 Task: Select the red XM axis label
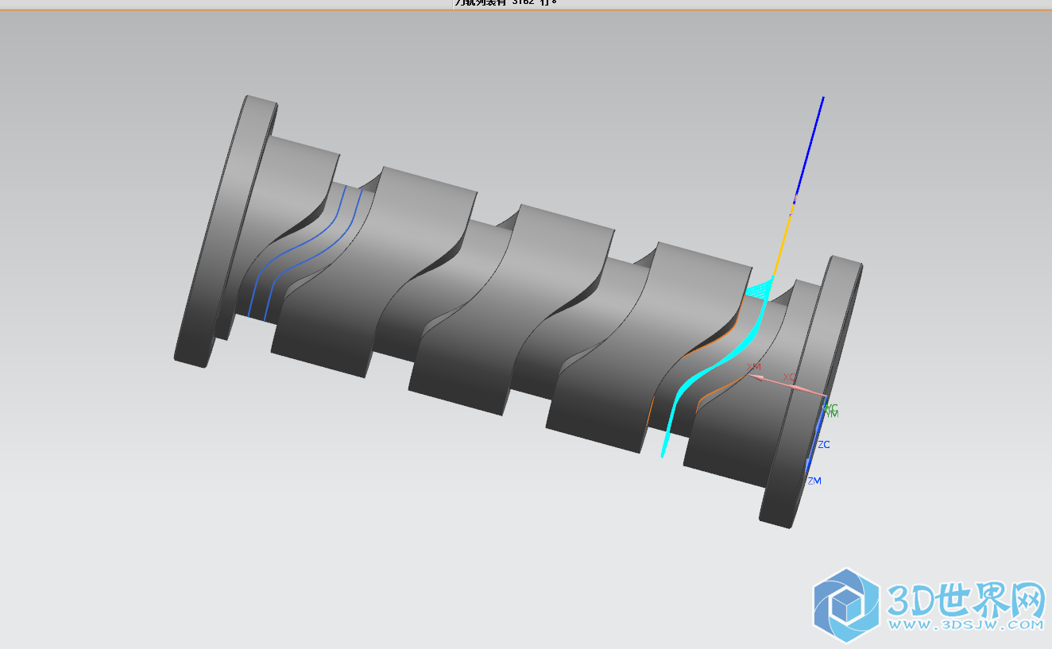coord(754,367)
